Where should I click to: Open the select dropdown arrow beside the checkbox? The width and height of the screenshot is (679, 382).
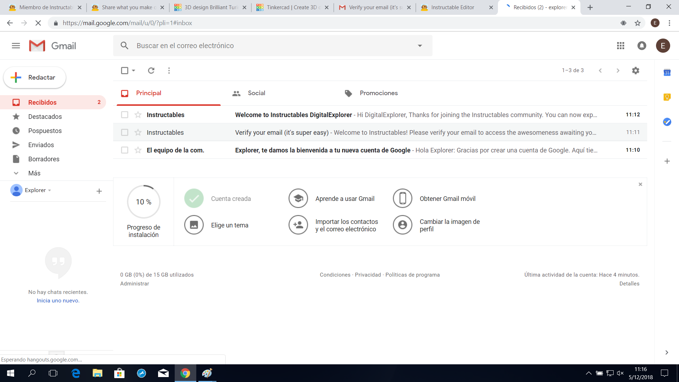(134, 70)
